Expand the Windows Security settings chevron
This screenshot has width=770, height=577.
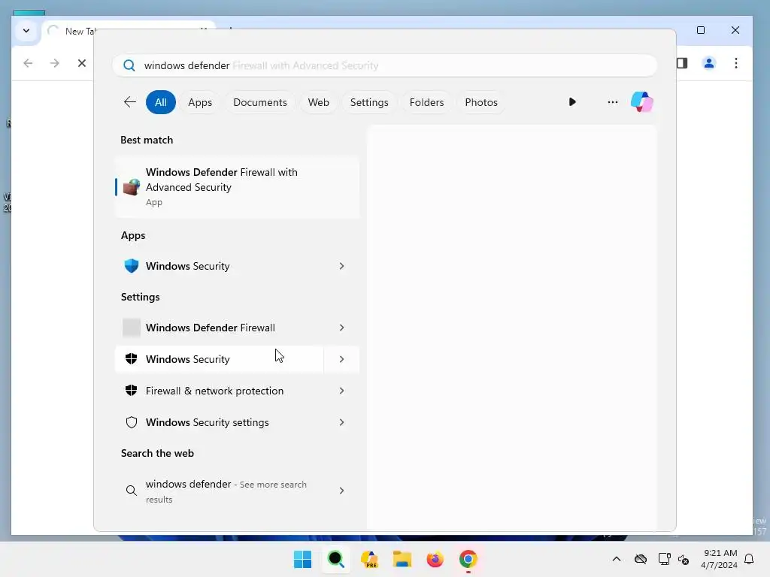(342, 422)
